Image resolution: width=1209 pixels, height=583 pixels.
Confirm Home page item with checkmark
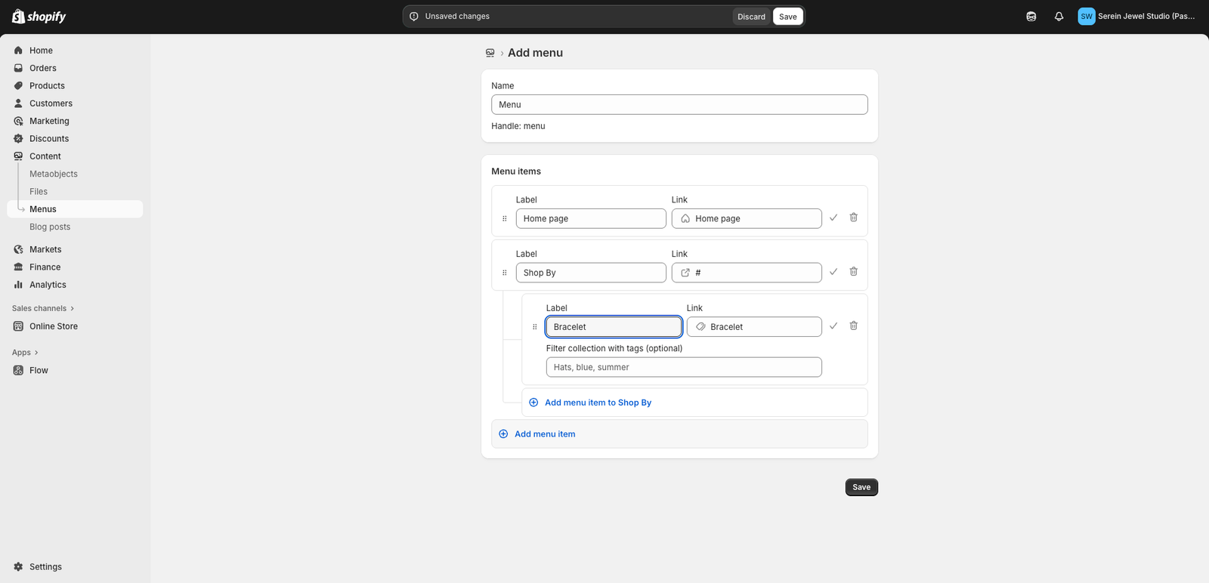coord(833,217)
